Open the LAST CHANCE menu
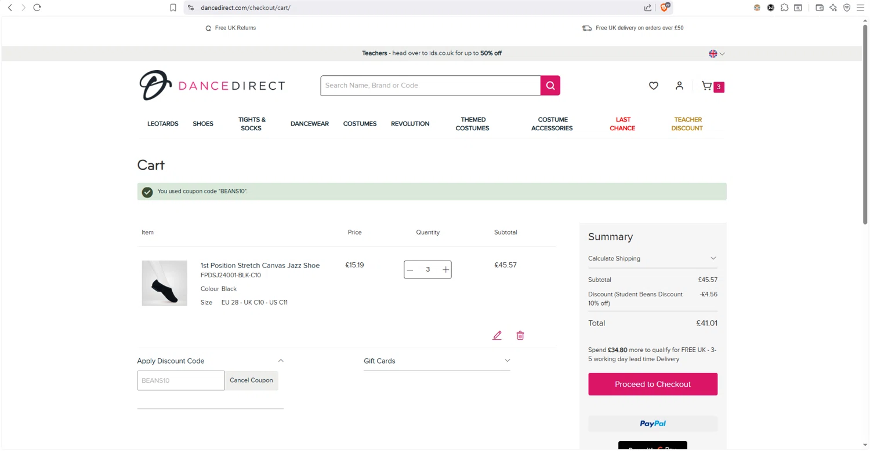Viewport: 870px width, 451px height. pos(622,124)
